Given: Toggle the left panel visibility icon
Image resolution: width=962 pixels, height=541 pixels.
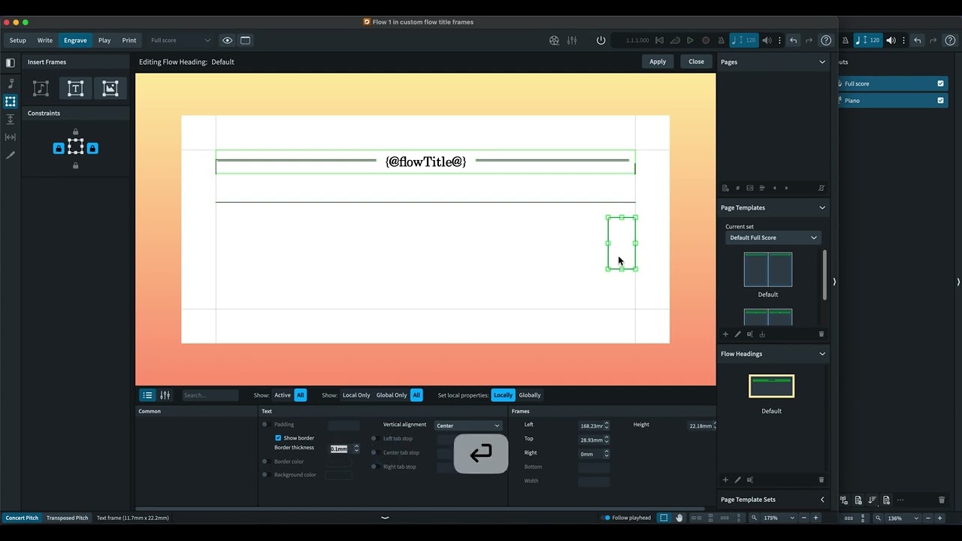Looking at the screenshot, I should [x=11, y=62].
